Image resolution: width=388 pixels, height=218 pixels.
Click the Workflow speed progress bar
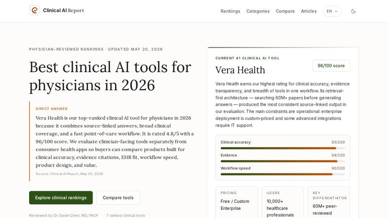(283, 174)
